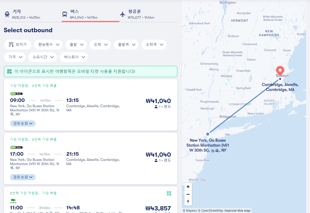Open the 소요시간 filter dropdown
Screen dimensions: 310x213
43,57
